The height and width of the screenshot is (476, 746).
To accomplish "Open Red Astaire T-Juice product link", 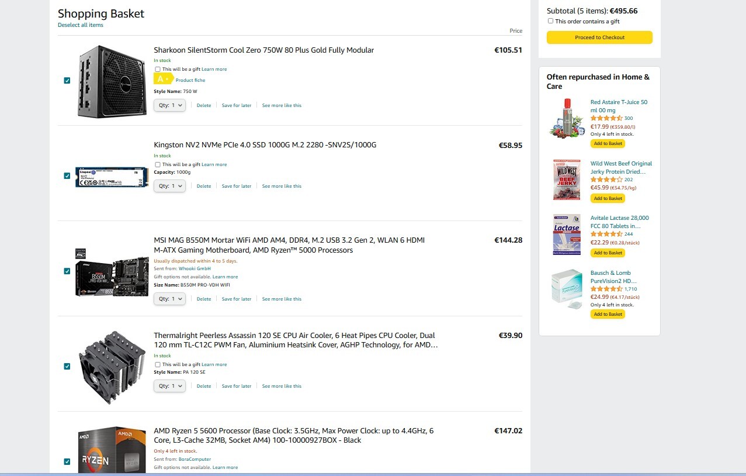I will pyautogui.click(x=619, y=106).
